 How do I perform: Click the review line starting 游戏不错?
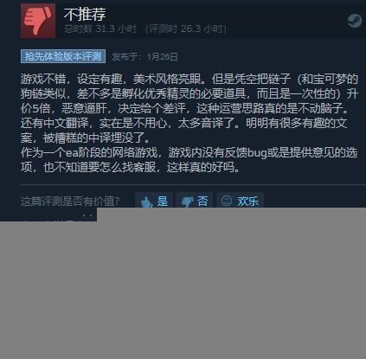click(189, 79)
